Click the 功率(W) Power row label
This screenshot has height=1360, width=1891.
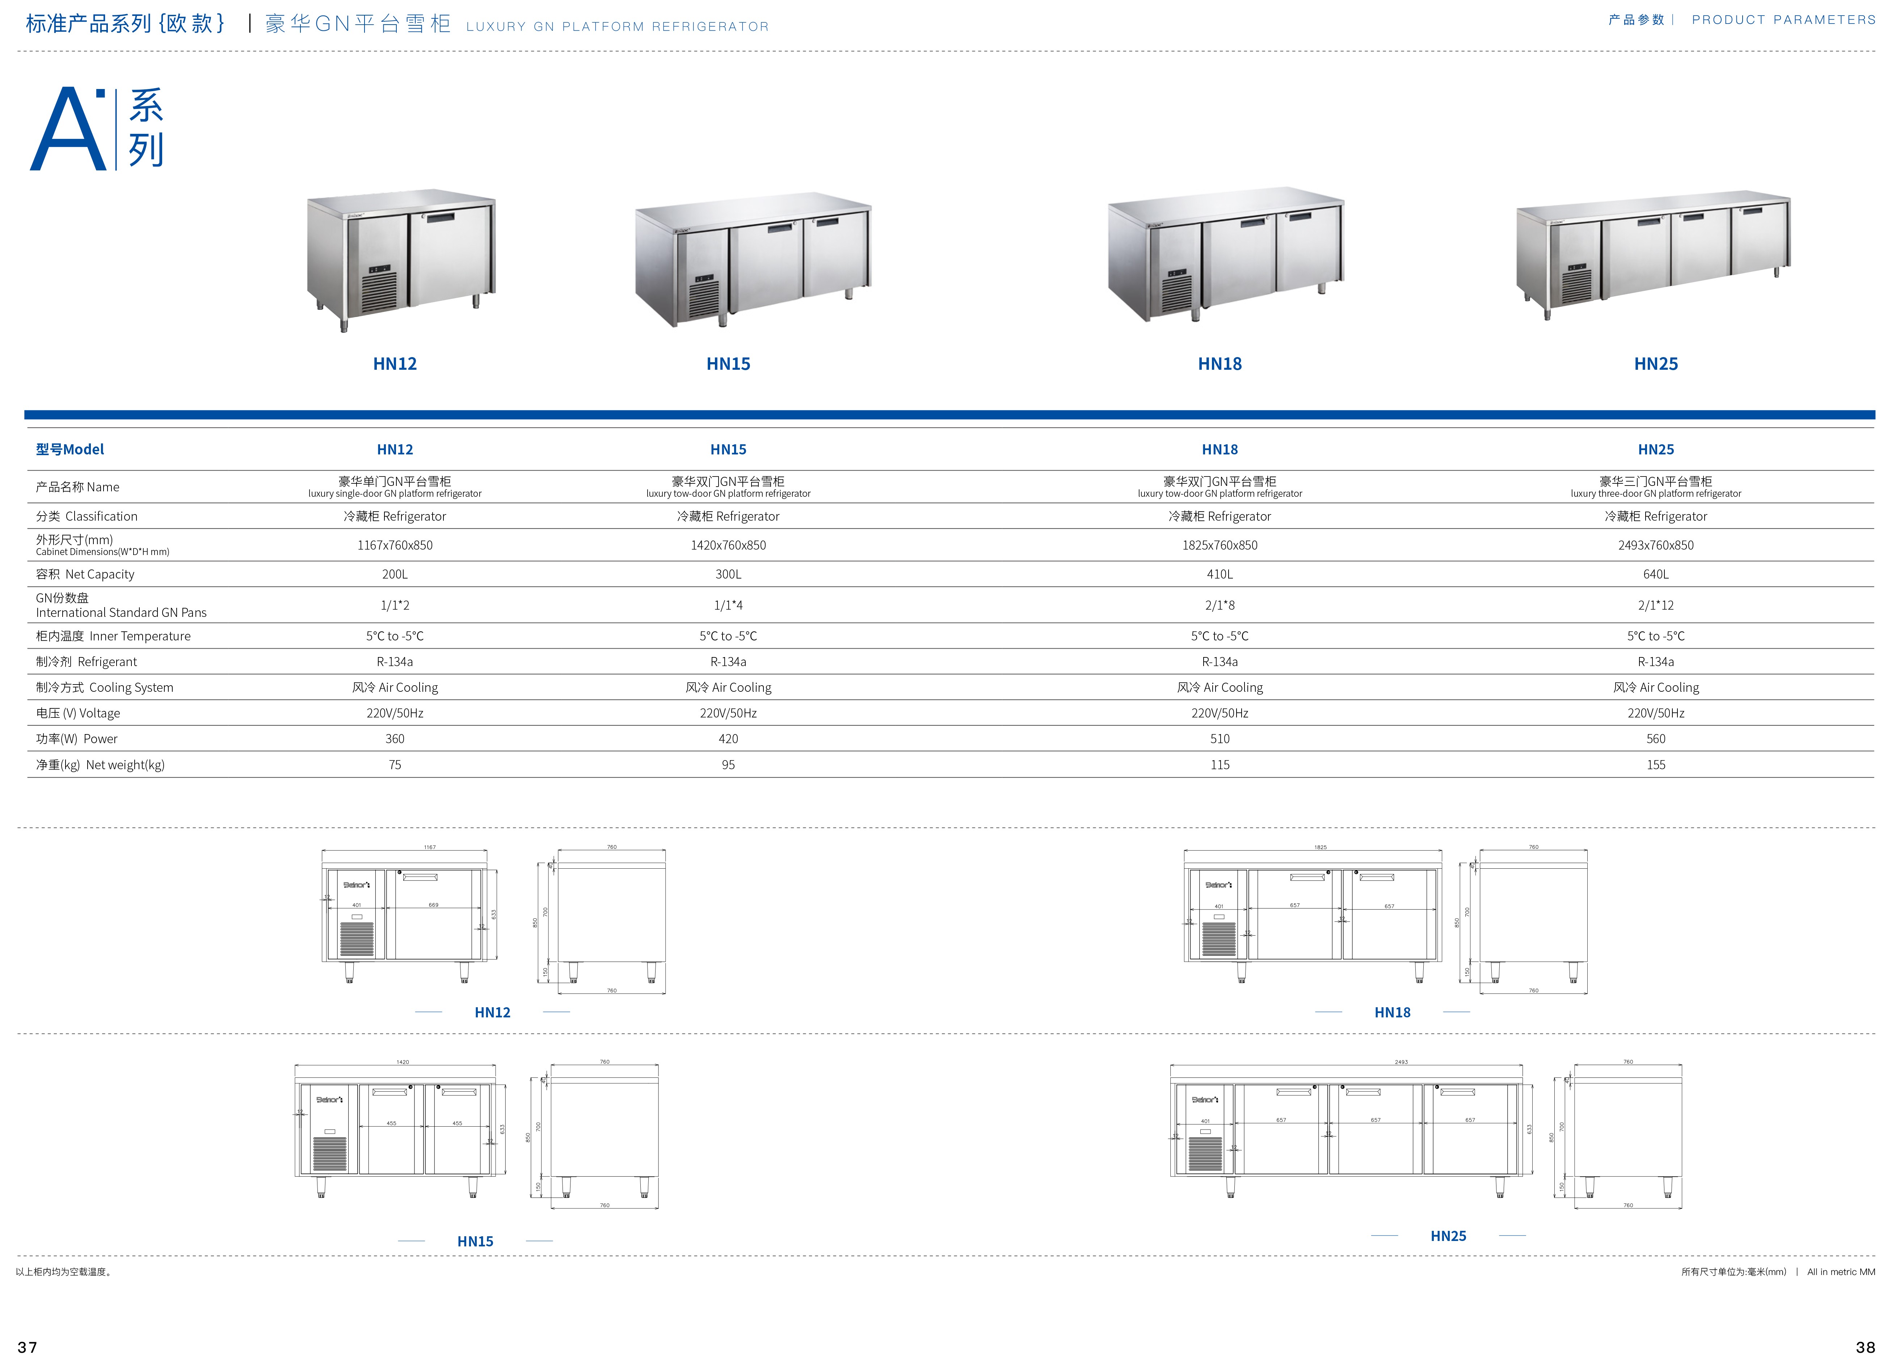click(x=77, y=739)
